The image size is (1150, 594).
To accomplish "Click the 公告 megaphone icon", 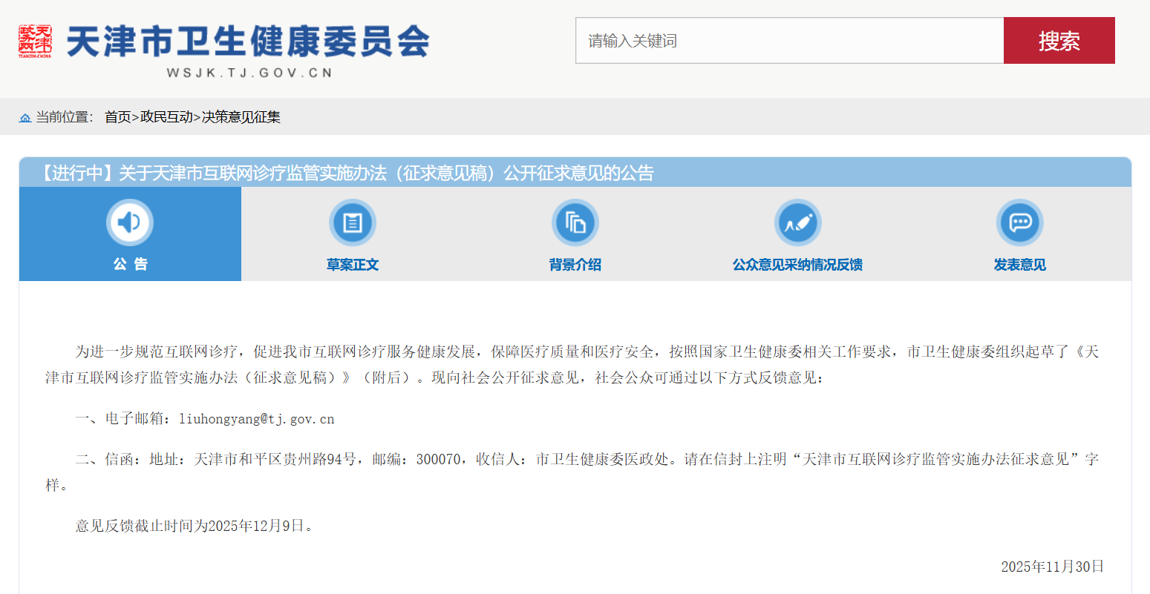I will tap(130, 221).
